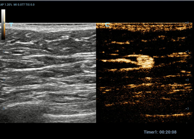Viewport: 194px width, 139px height.
Task: Click the grayscale B-mode image panel
Action: (48, 74)
